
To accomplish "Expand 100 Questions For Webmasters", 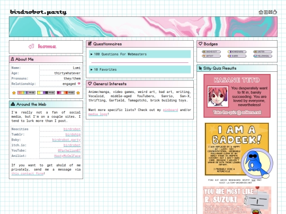I will pyautogui.click(x=140, y=54).
